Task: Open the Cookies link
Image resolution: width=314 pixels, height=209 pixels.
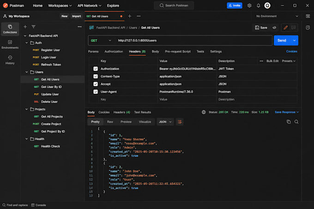Action: [x=291, y=52]
